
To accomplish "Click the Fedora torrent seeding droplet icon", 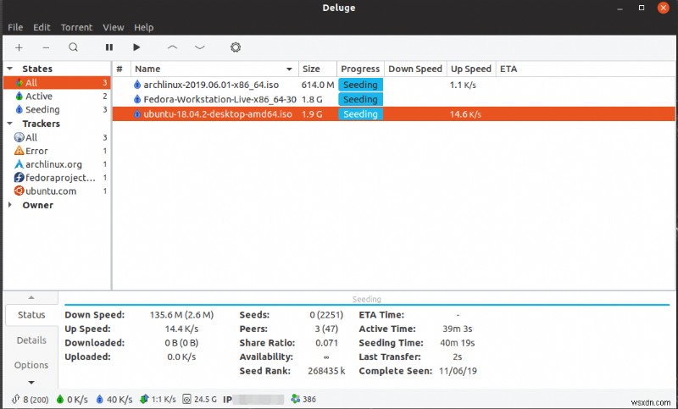I will 137,99.
